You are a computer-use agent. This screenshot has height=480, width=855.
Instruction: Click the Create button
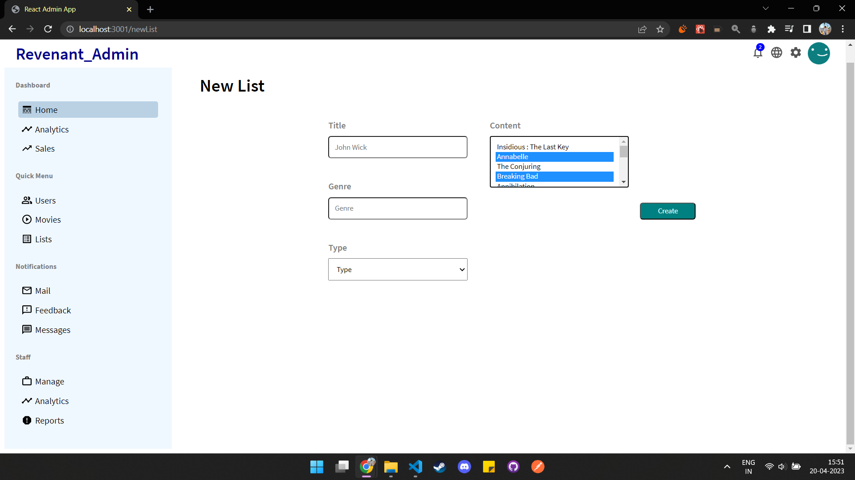[x=668, y=211]
